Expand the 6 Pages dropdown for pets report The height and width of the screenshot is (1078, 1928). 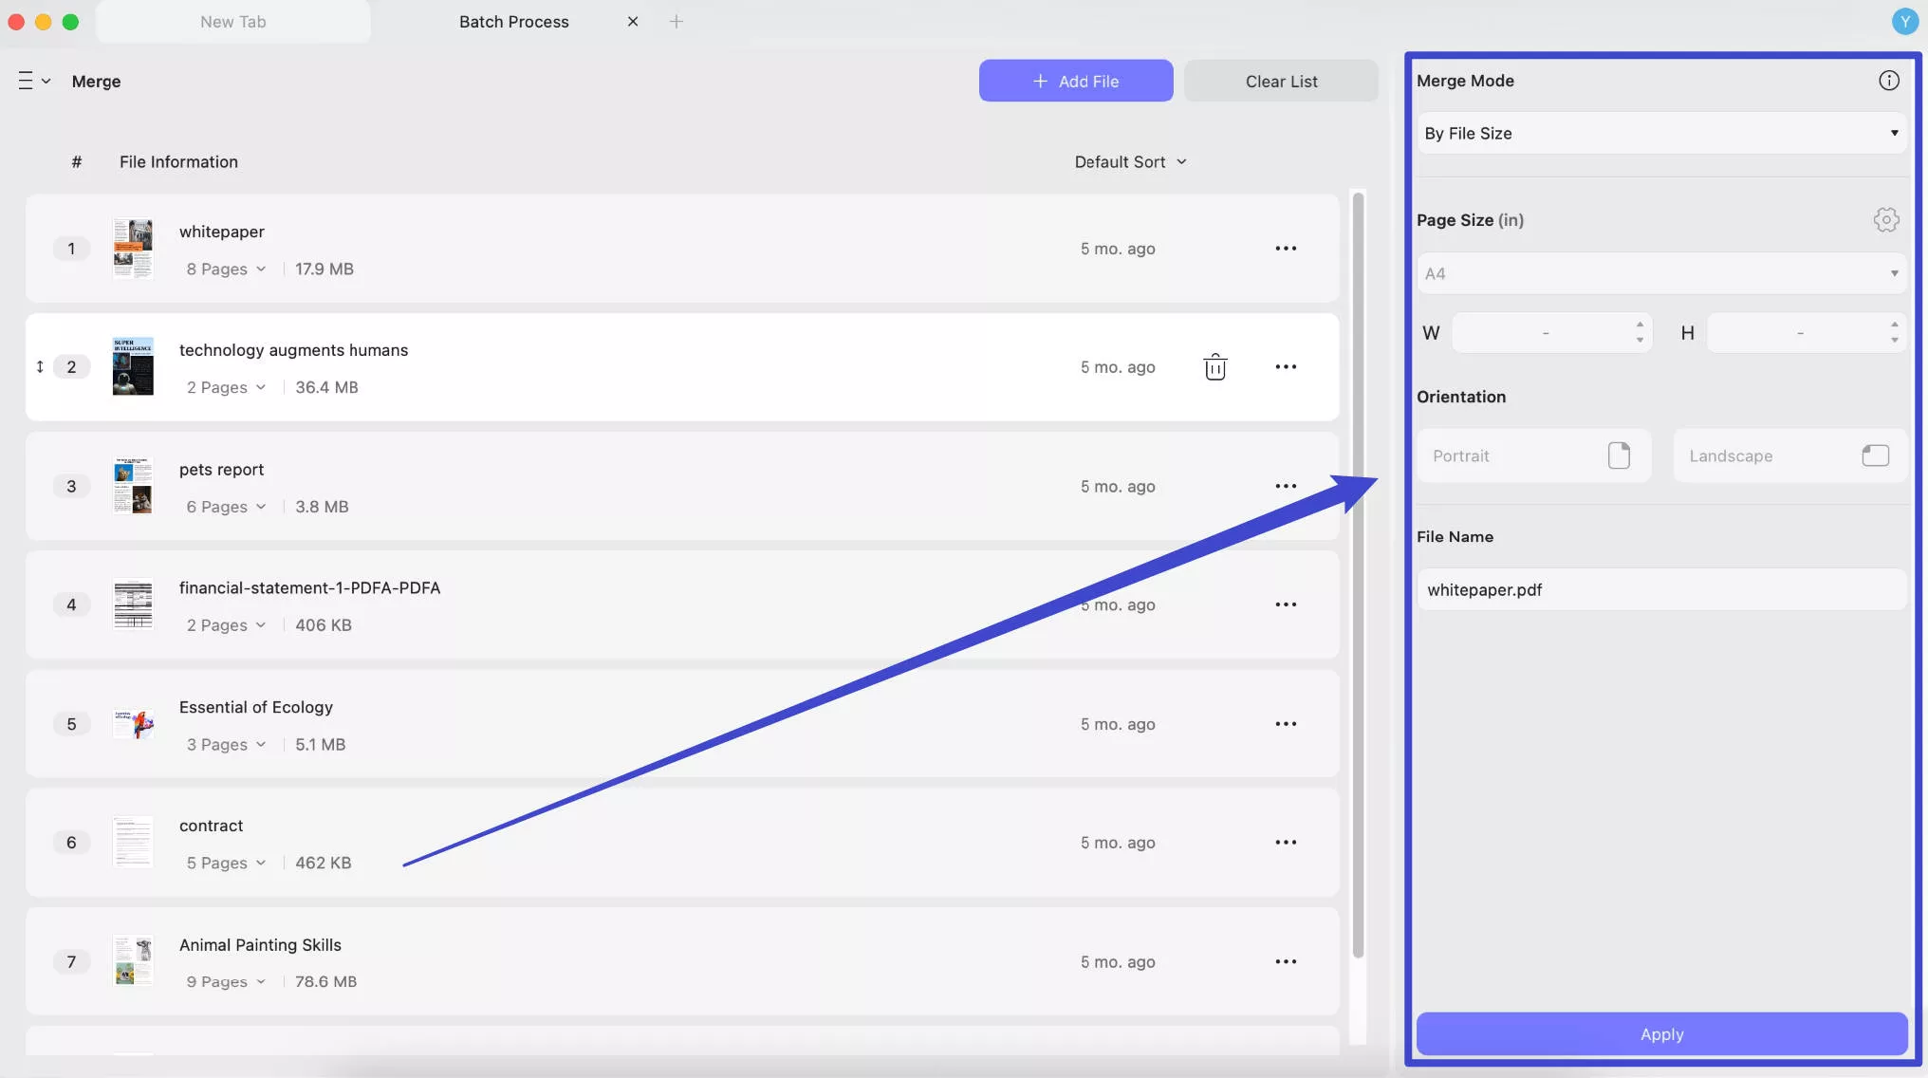click(x=226, y=507)
